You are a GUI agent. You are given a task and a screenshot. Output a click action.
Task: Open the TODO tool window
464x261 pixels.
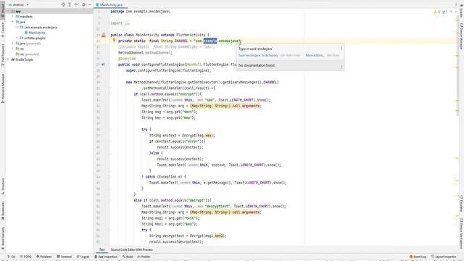[26, 257]
